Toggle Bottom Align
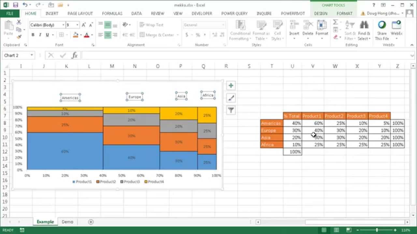 115,25
